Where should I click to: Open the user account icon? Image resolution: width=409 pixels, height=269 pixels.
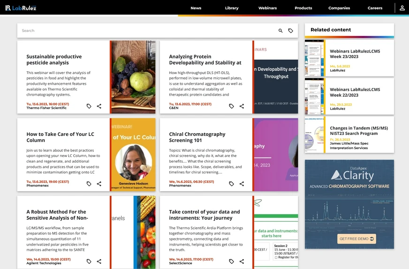pos(402,8)
